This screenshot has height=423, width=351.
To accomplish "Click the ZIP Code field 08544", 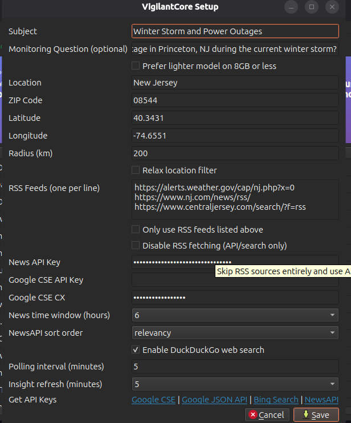I will tap(235, 100).
